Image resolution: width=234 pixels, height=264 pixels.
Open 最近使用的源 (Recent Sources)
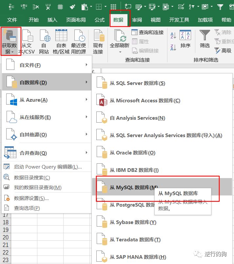[x=79, y=41]
